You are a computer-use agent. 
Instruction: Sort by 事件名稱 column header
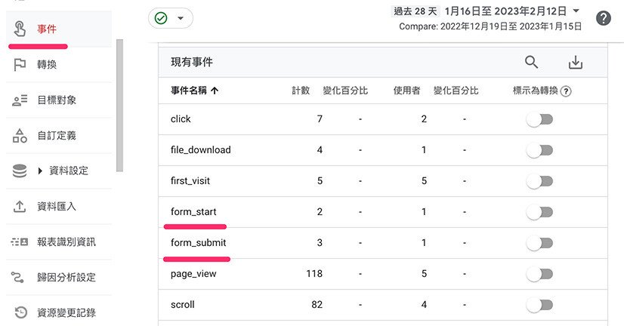click(194, 91)
